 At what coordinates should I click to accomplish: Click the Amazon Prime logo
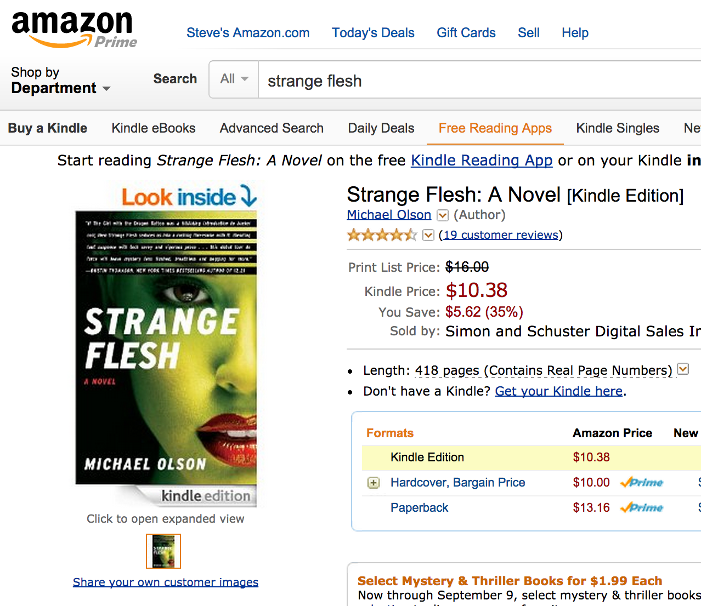[x=74, y=30]
